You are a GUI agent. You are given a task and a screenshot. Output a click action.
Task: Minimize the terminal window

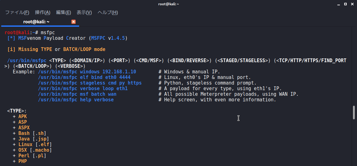[339, 4]
